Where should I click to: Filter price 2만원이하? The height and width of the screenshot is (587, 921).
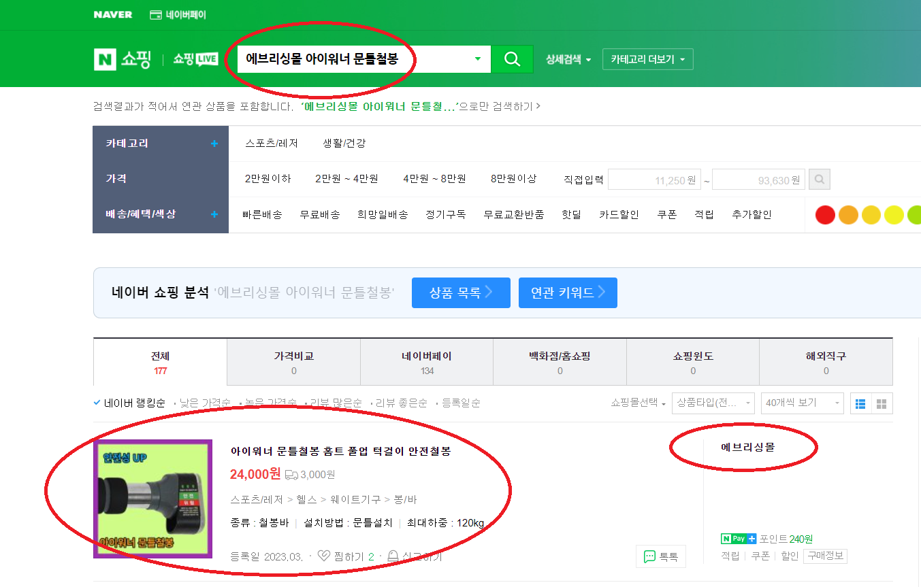tap(268, 179)
